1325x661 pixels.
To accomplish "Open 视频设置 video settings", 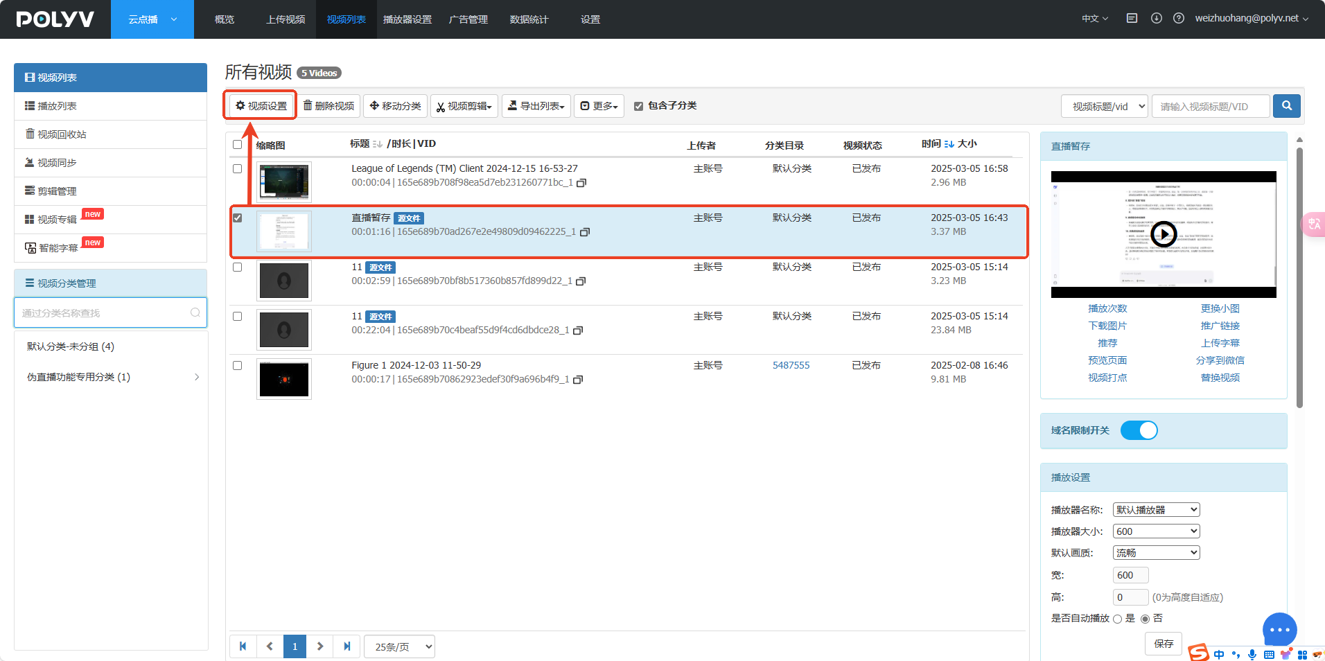I will [261, 106].
